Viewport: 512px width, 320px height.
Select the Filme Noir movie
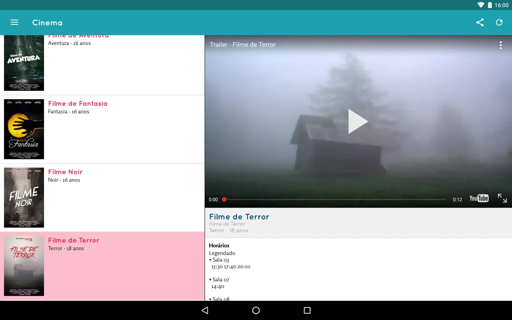coord(102,197)
